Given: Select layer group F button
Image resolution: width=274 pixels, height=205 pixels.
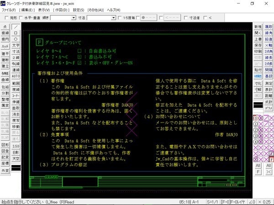Looking at the screenshot, I should click(271, 159).
